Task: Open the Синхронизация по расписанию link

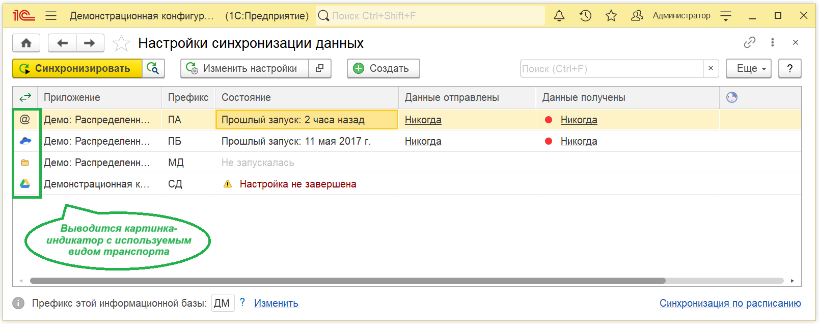Action: [x=730, y=303]
